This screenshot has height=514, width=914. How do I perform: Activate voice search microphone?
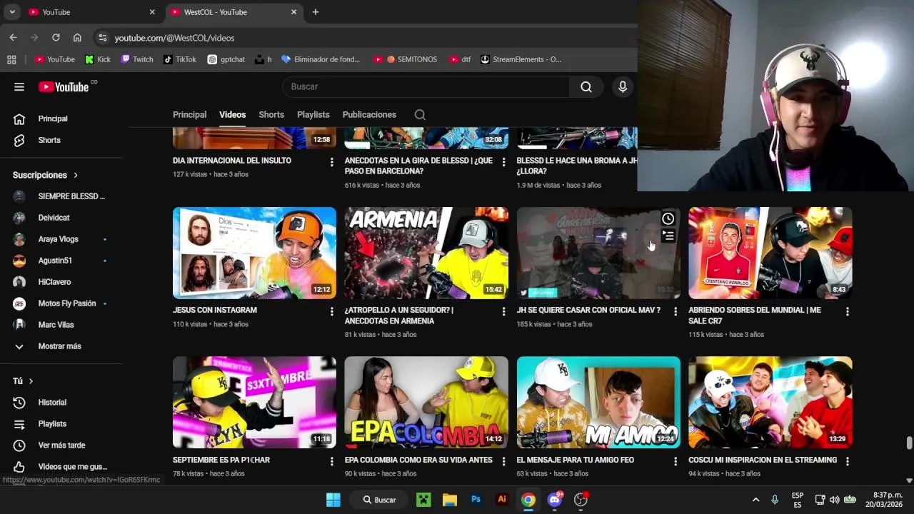click(x=623, y=87)
